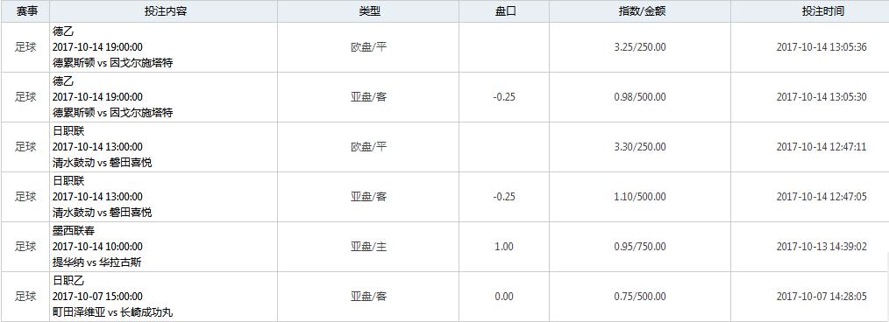This screenshot has width=889, height=322.
Task: Click the 投注内容 column header
Action: [164, 11]
